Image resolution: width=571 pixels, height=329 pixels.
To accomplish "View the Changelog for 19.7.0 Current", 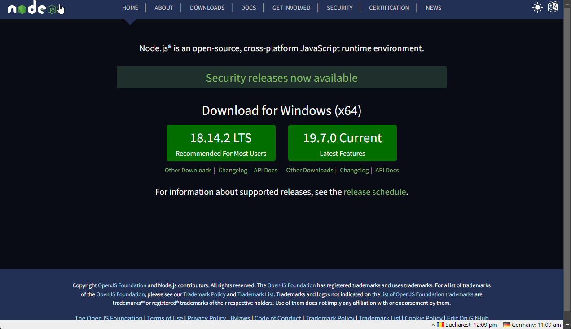I will (x=354, y=171).
